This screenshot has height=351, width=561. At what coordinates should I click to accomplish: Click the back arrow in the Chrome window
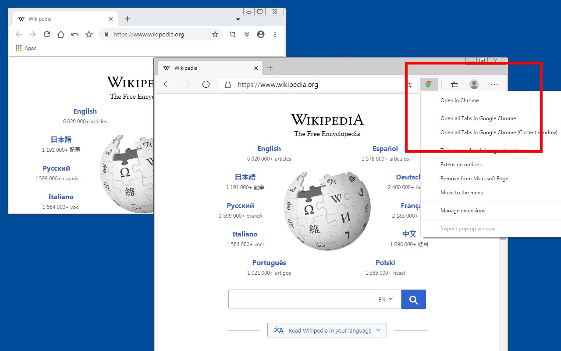(x=18, y=34)
